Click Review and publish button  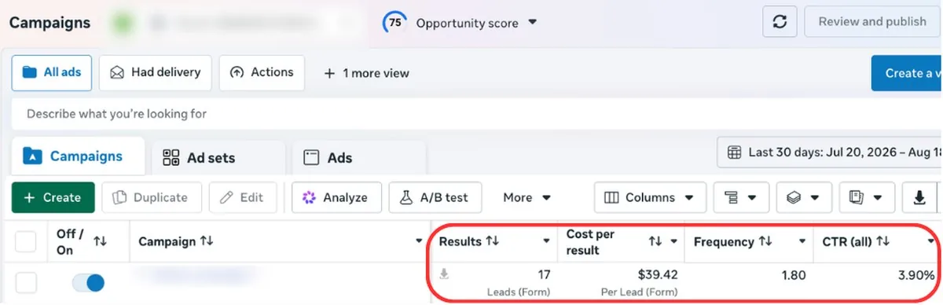pos(872,22)
